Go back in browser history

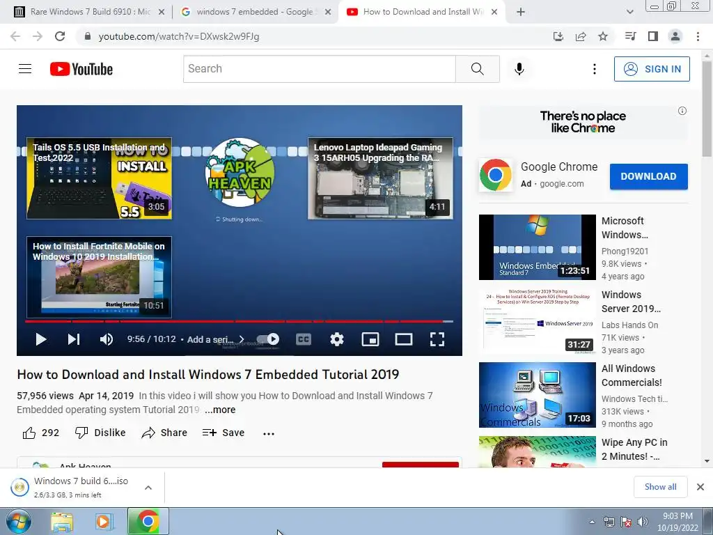click(15, 36)
